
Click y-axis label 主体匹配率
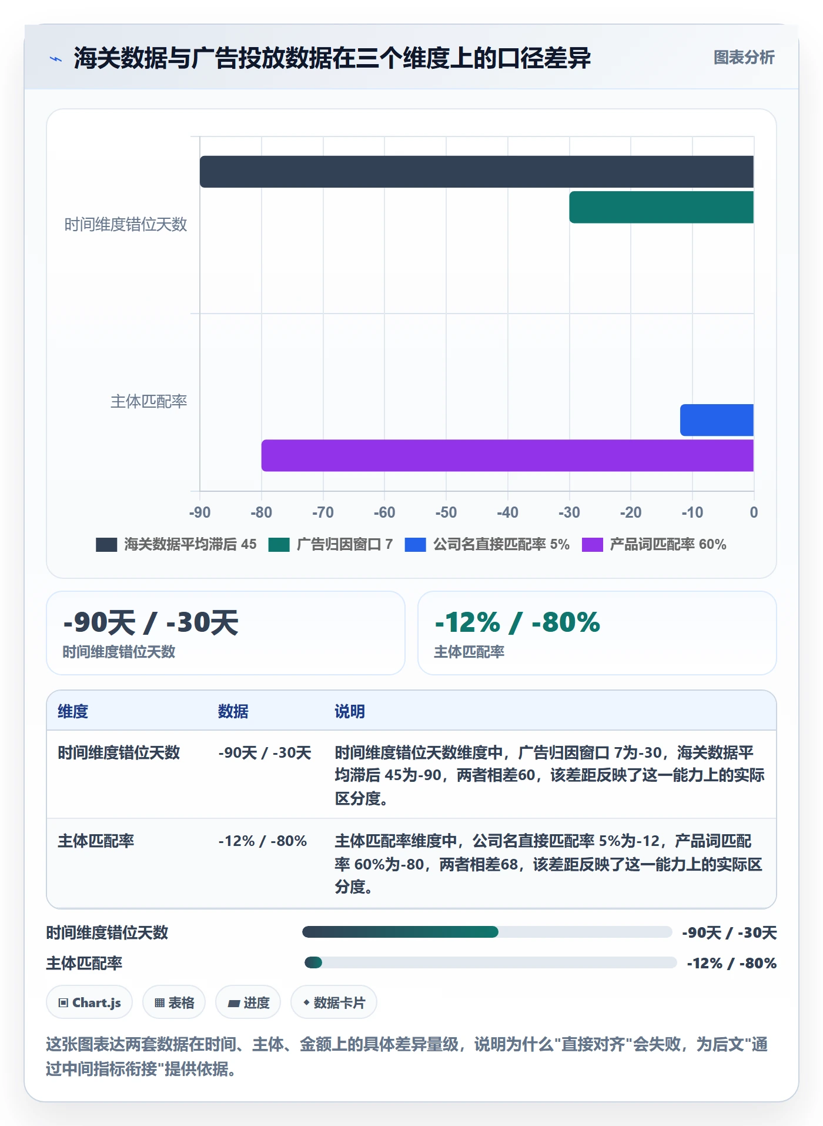tap(149, 402)
